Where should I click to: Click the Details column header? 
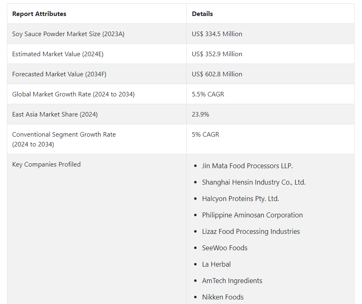202,14
